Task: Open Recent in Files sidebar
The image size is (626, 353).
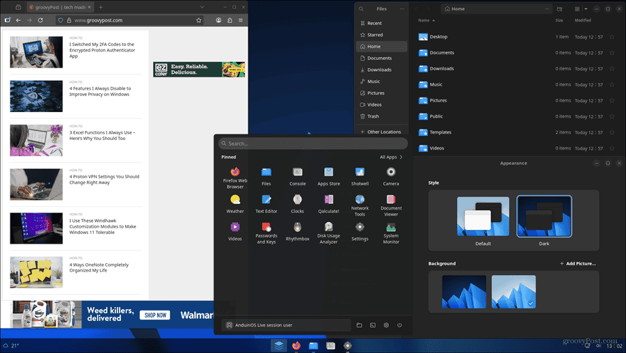Action: pos(381,23)
